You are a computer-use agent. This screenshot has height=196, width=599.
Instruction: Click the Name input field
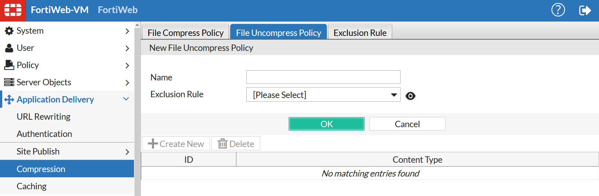(323, 77)
